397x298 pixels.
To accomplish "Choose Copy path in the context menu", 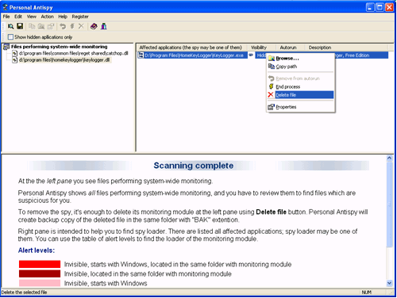I will pyautogui.click(x=301, y=67).
